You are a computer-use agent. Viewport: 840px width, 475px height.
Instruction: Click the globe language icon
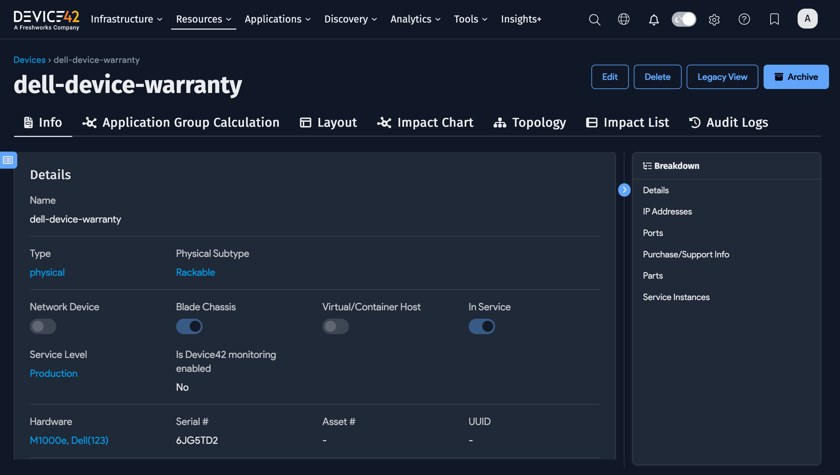pos(624,19)
